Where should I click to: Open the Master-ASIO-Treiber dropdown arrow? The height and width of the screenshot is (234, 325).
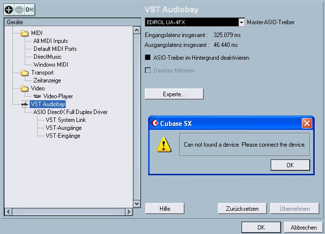(242, 22)
